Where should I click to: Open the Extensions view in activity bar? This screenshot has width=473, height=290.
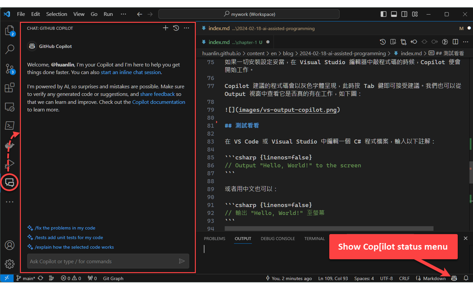tap(10, 88)
